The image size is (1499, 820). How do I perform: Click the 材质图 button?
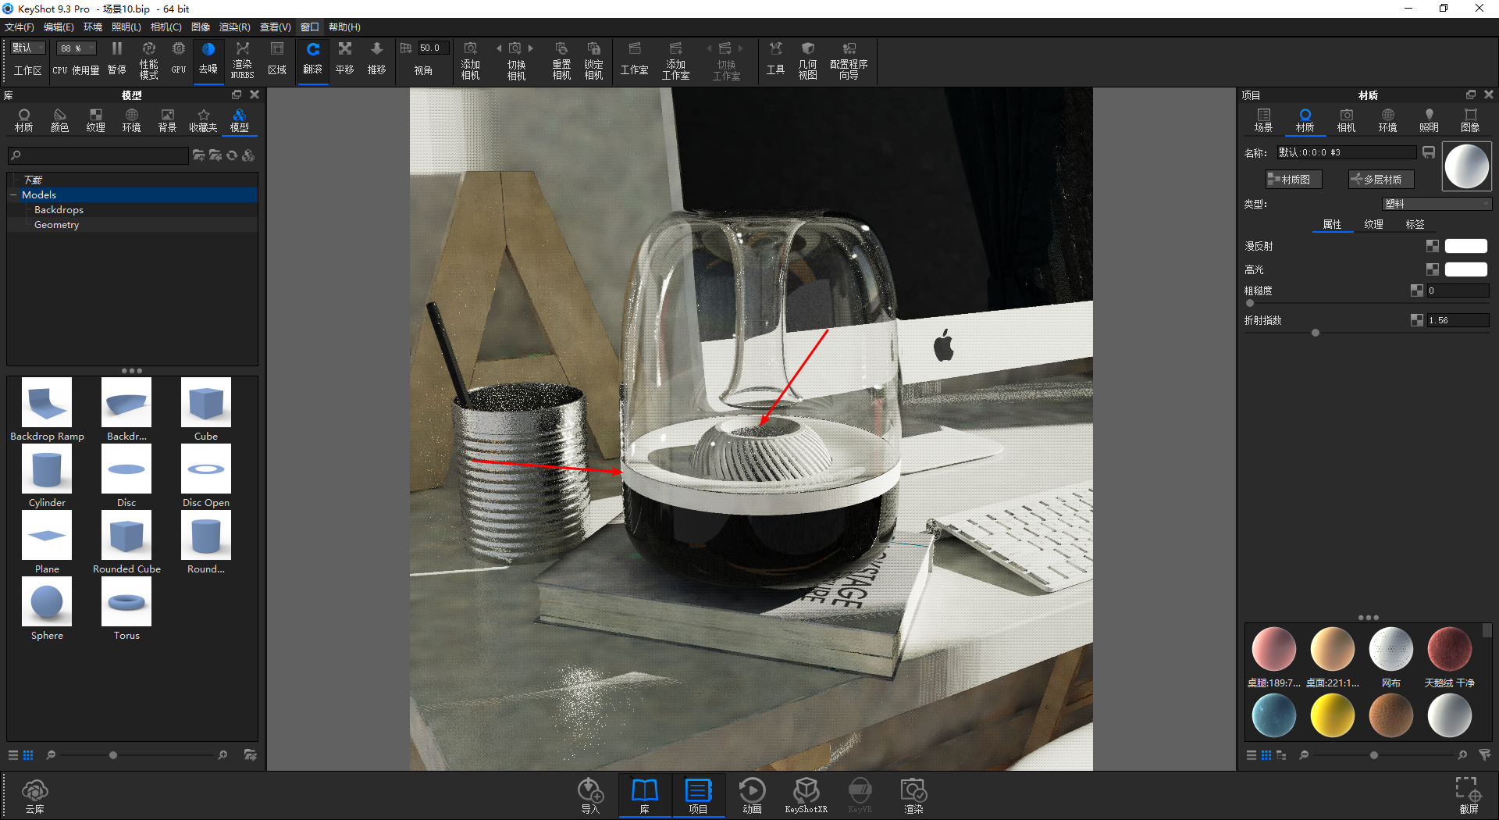pos(1294,180)
